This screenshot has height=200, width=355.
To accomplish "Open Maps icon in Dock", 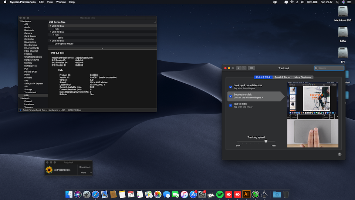I will tap(149, 194).
